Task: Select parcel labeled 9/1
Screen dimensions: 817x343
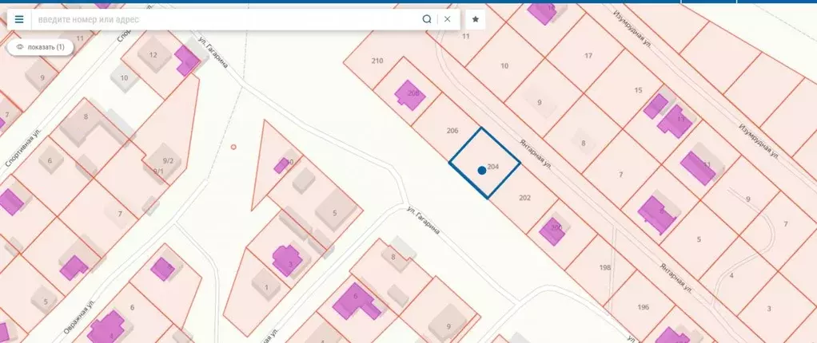Action: tap(157, 171)
